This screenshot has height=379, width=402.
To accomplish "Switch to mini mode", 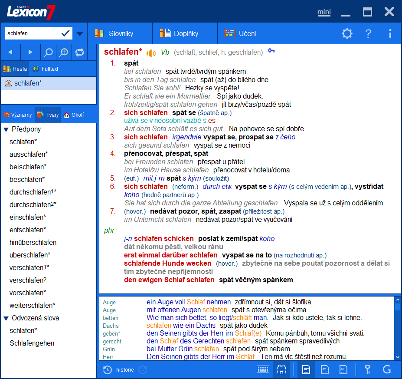I will (x=324, y=12).
